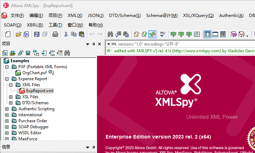Expand the Purchase Order folder
The image size is (255, 153).
(x=7, y=121)
